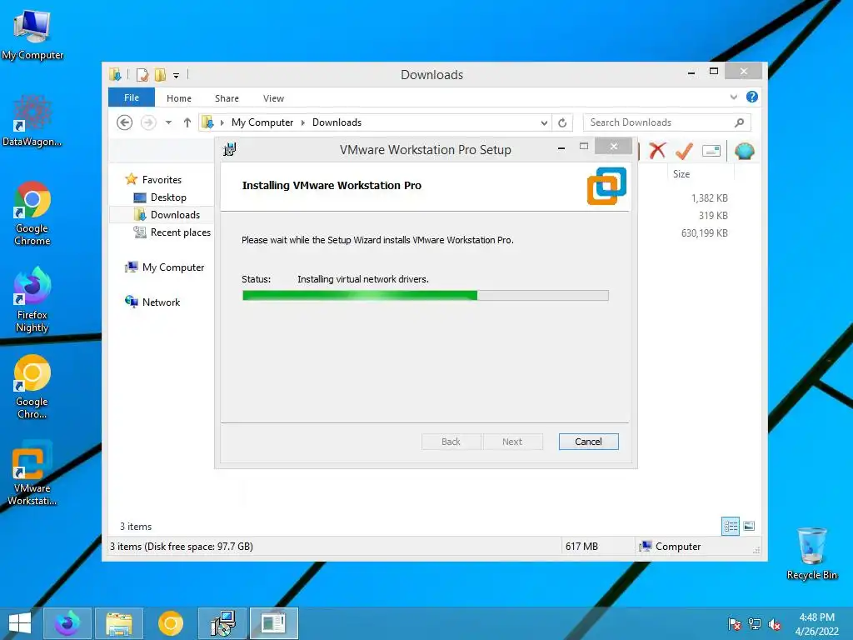The width and height of the screenshot is (853, 640).
Task: Click the Explorer Help question mark icon
Action: (752, 97)
